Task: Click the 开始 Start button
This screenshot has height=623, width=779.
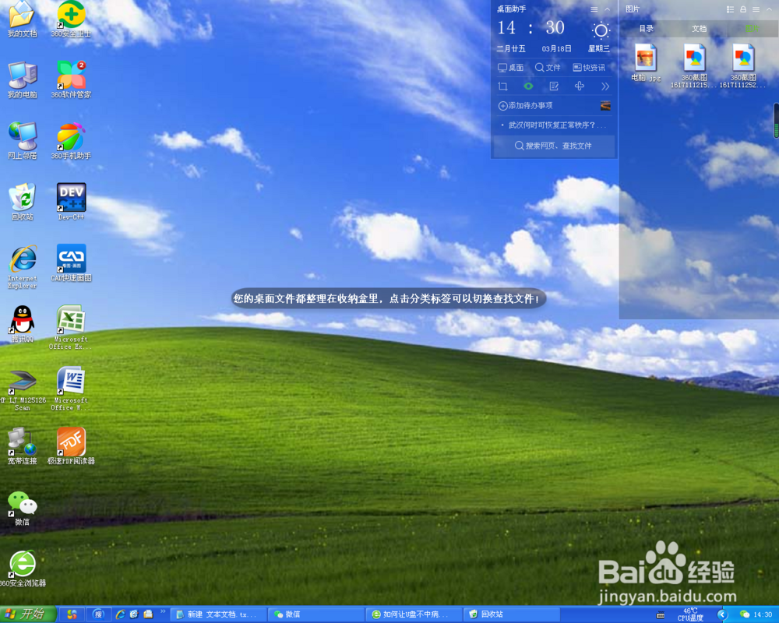Action: coord(27,614)
